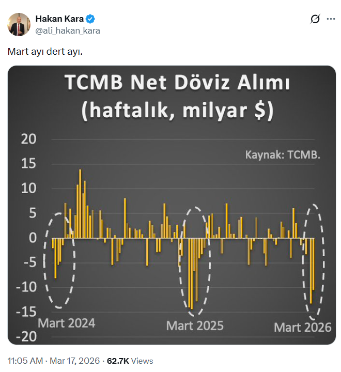Open the @ali_hakan_kara handle link
The height and width of the screenshot is (372, 341).
pos(67,30)
